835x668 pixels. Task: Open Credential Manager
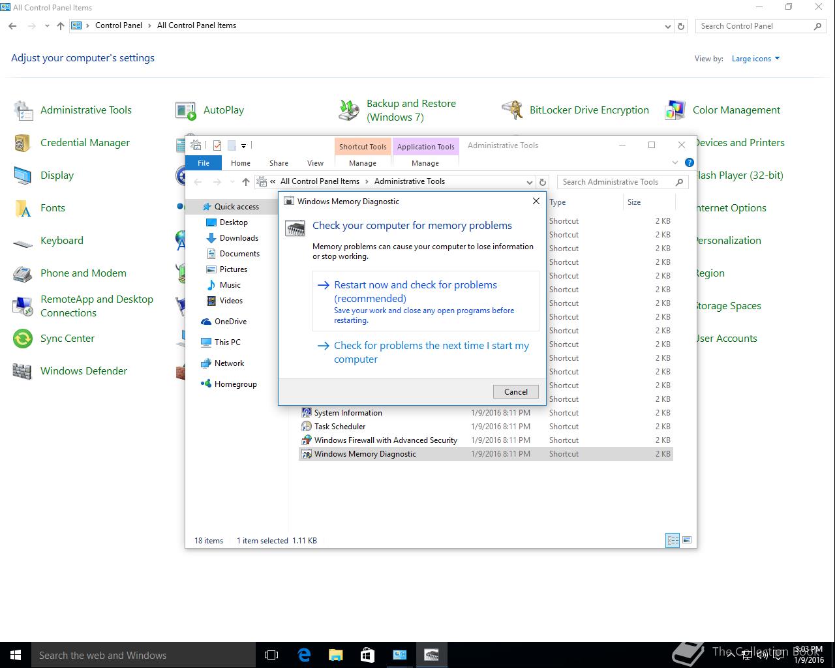point(72,143)
